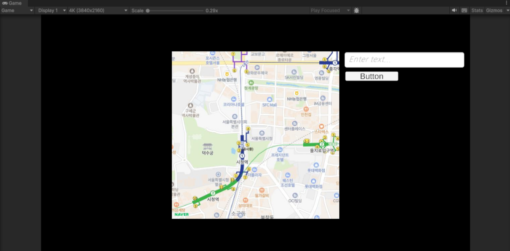510x251 pixels.
Task: Click the yellow exit 1-1 marker
Action: tap(306, 141)
